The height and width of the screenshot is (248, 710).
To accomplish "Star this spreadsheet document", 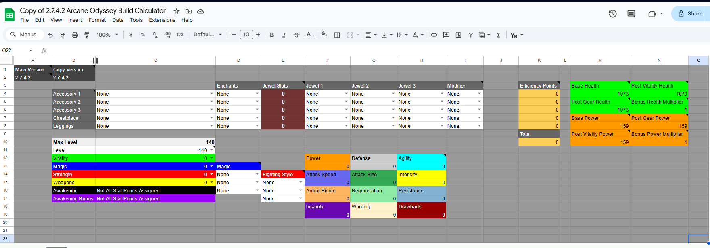I will coord(176,11).
